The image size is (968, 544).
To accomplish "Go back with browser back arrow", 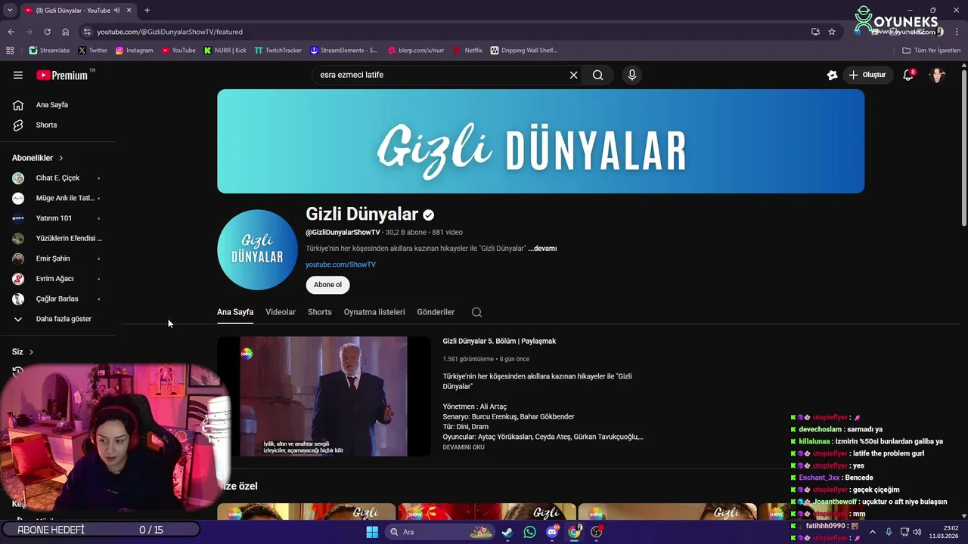I will coord(11,32).
